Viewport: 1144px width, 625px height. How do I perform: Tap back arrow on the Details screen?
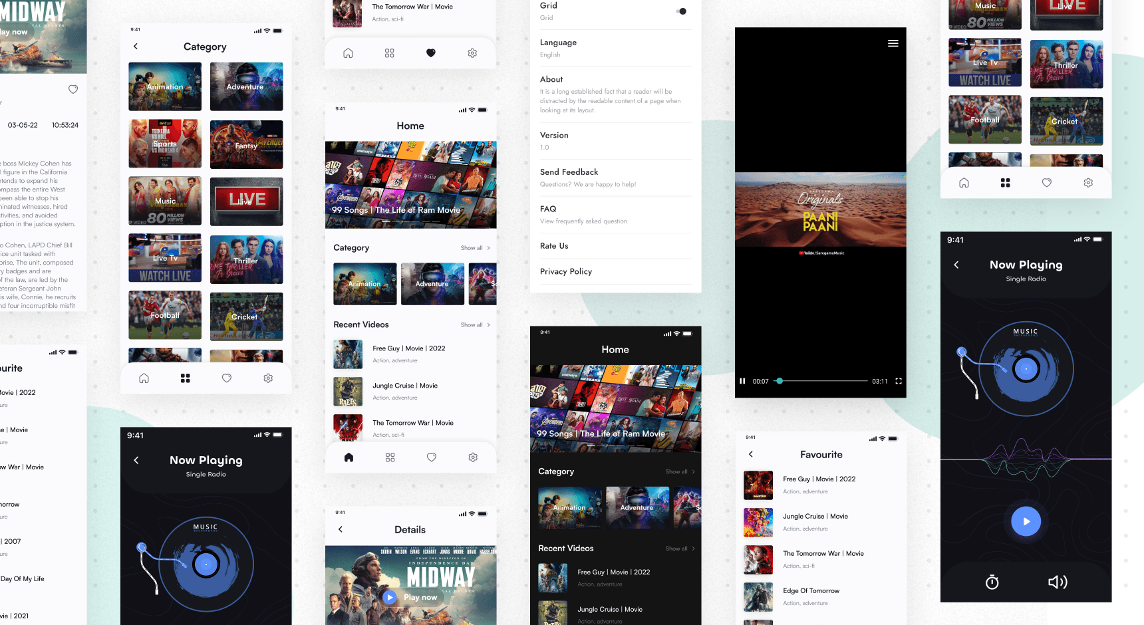(341, 529)
